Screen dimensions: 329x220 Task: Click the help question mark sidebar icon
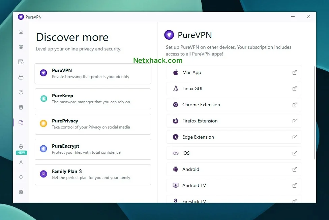coord(21,92)
